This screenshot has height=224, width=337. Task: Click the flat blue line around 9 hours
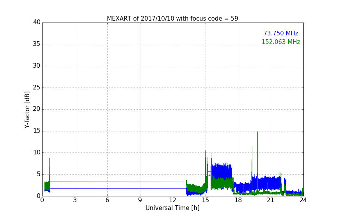coord(140,189)
